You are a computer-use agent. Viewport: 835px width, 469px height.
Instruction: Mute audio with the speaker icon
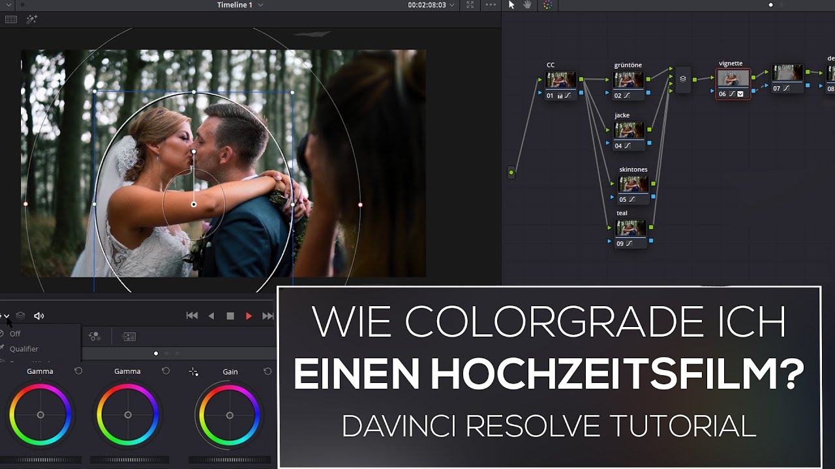[x=38, y=316]
